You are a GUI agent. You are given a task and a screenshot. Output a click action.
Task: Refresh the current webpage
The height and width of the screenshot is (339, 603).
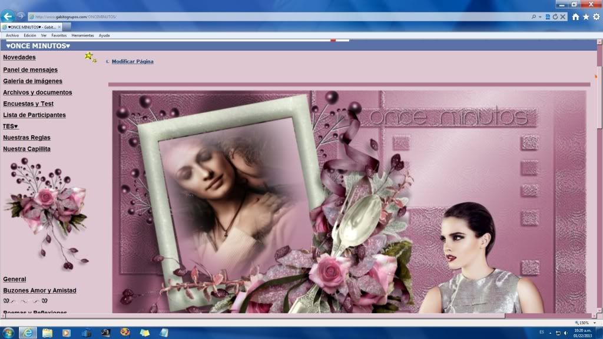pyautogui.click(x=555, y=16)
